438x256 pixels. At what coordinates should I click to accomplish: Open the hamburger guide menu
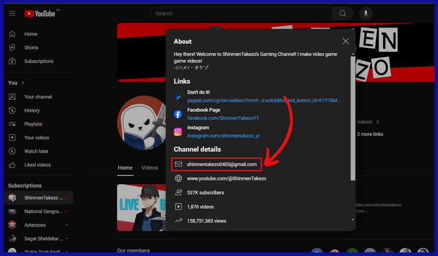[x=12, y=14]
